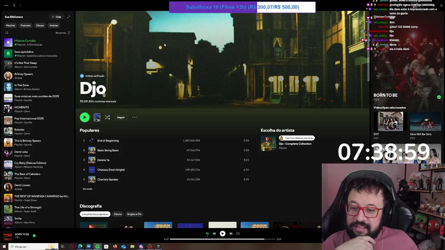Open Britney Spears artist entry
The width and height of the screenshot is (445, 250).
(37, 76)
